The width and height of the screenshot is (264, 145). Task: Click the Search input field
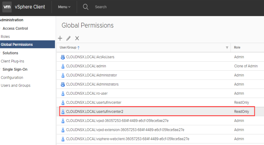(101, 7)
